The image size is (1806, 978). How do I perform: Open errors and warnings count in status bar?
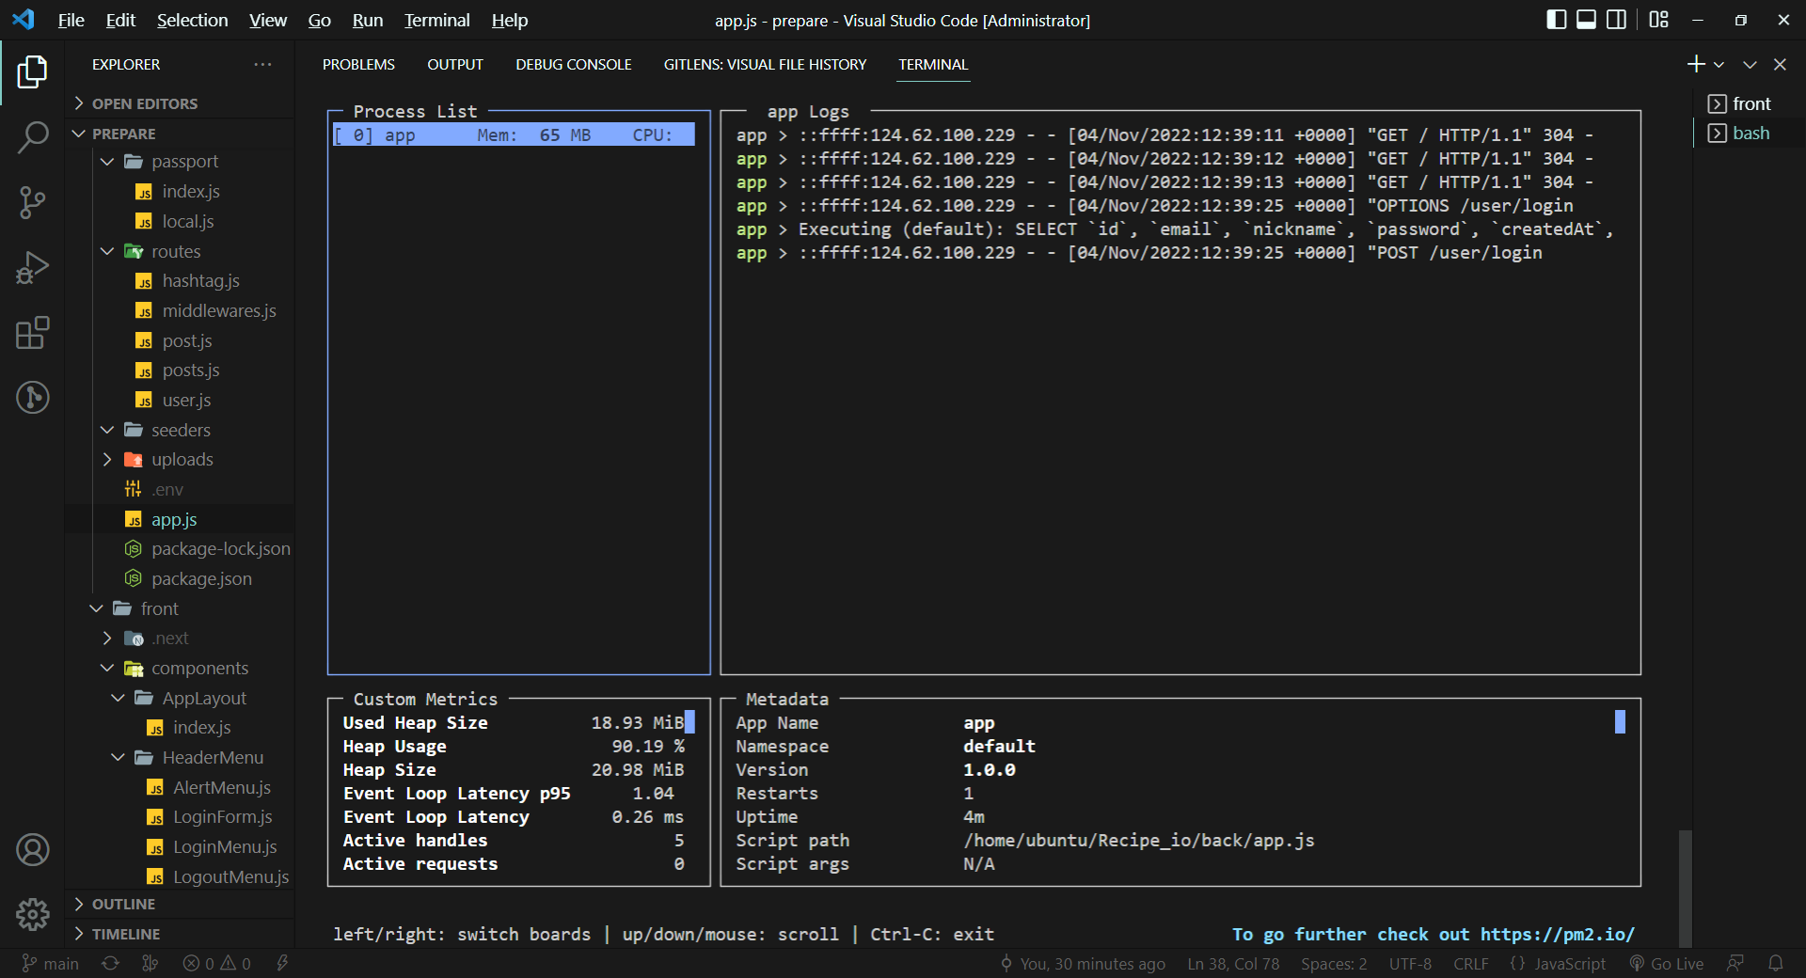(x=217, y=964)
